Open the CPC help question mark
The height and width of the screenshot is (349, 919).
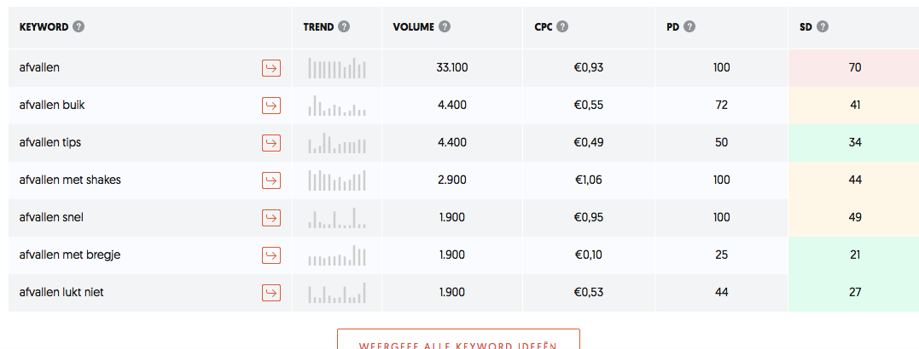click(x=562, y=27)
